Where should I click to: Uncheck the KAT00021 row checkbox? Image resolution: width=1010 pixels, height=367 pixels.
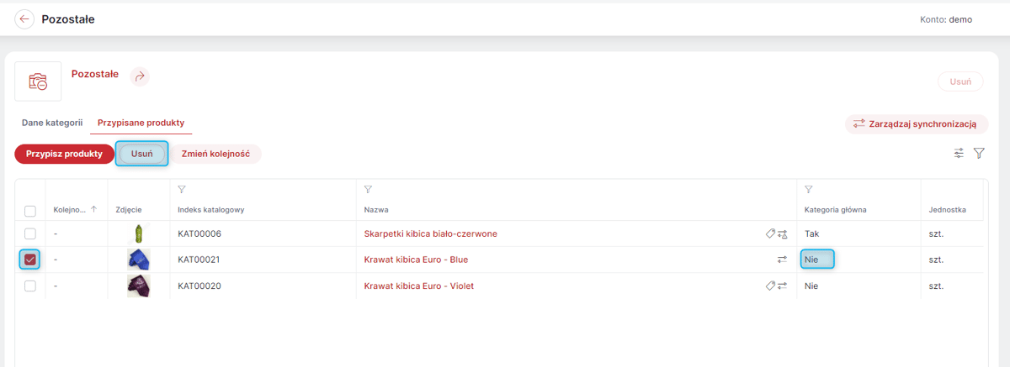point(30,260)
